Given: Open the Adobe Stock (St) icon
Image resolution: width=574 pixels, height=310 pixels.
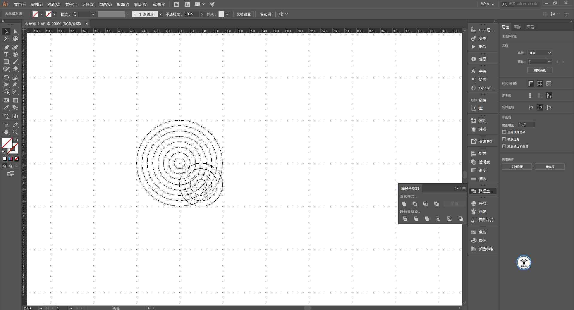Looking at the screenshot, I should click(x=187, y=4).
